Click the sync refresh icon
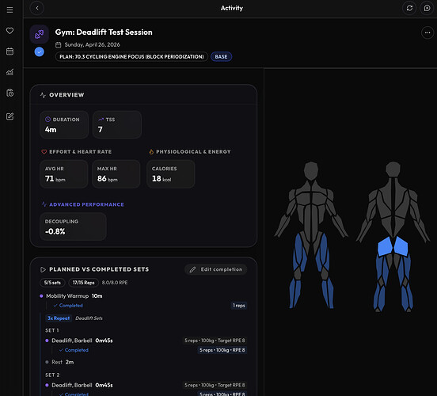The image size is (437, 396). tap(409, 8)
